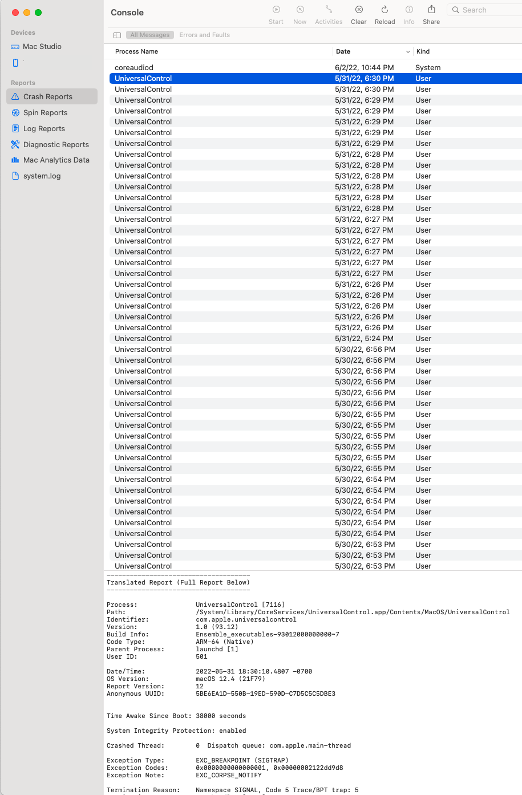The height and width of the screenshot is (795, 522).
Task: Minimize the Console window with the yellow button
Action: (x=27, y=13)
